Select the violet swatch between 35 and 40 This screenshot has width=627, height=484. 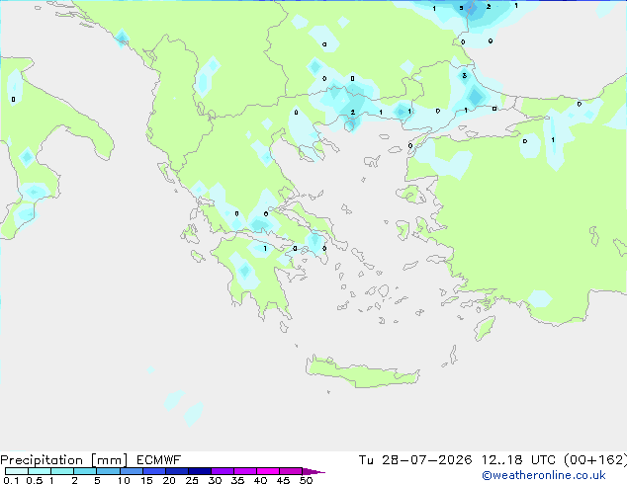[244, 471]
